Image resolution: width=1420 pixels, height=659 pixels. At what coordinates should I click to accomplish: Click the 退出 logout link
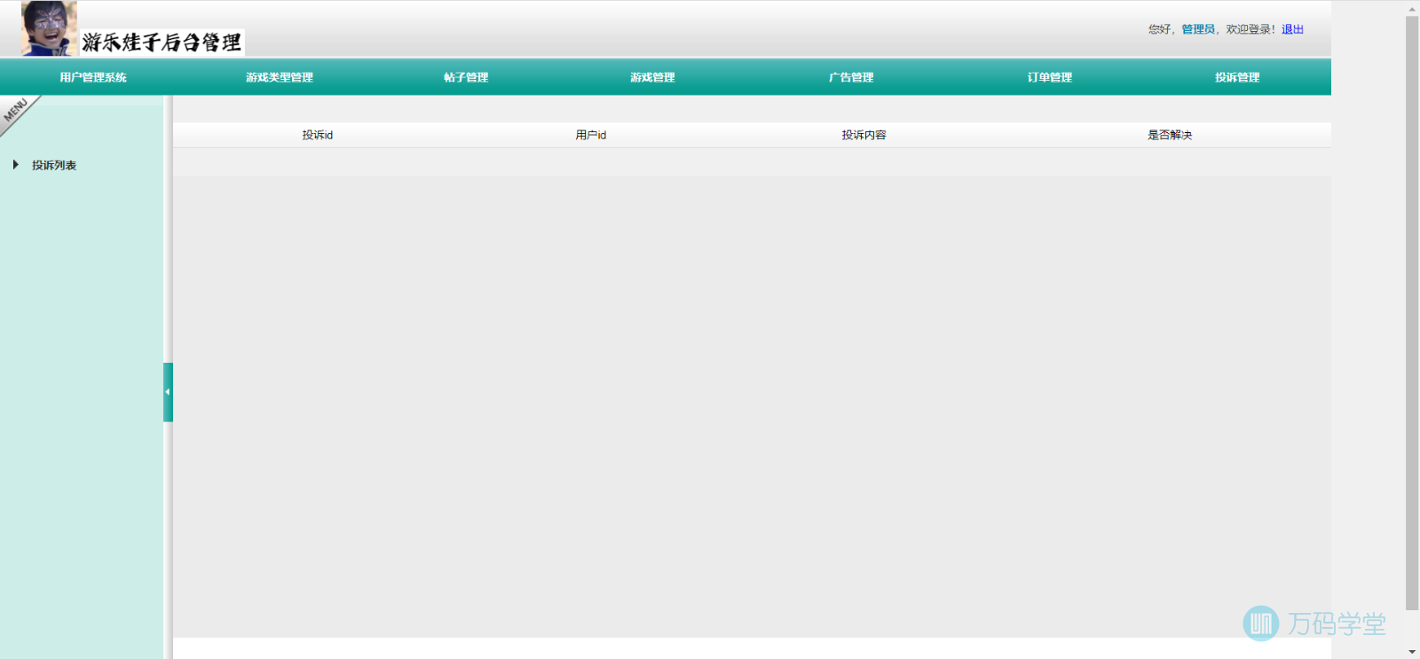(x=1292, y=29)
